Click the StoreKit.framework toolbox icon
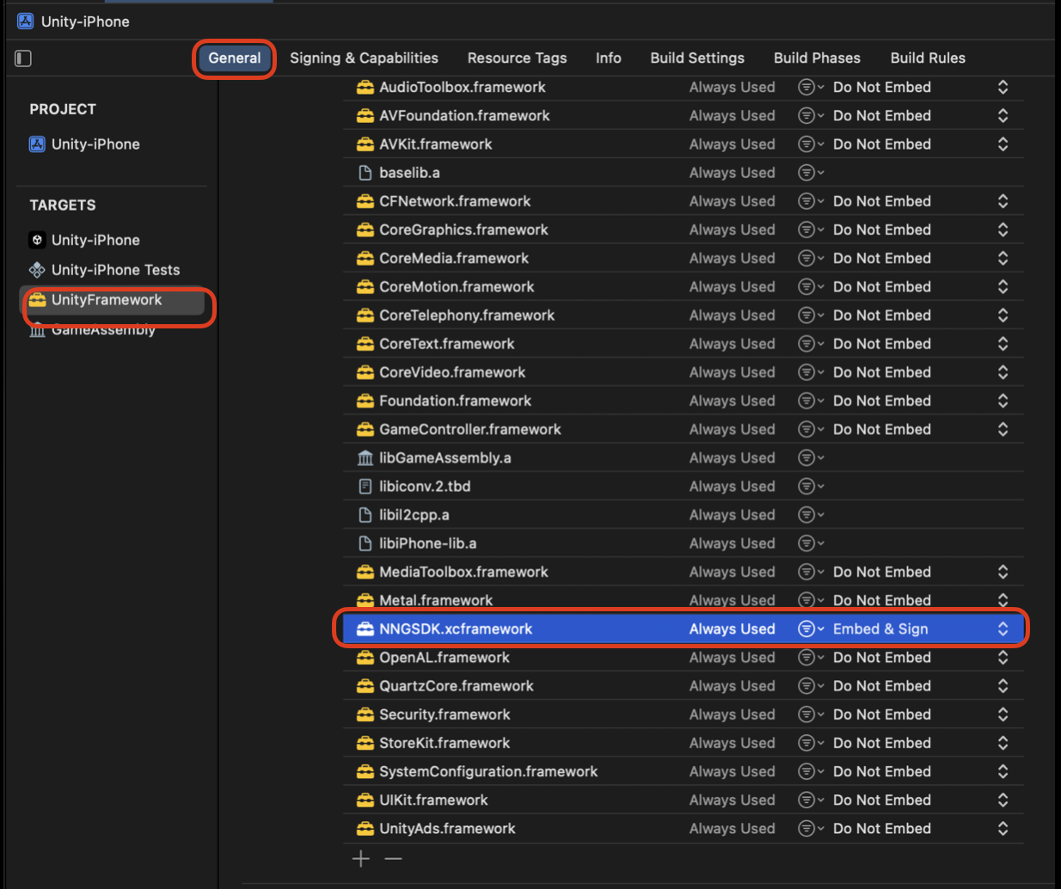 (x=365, y=743)
